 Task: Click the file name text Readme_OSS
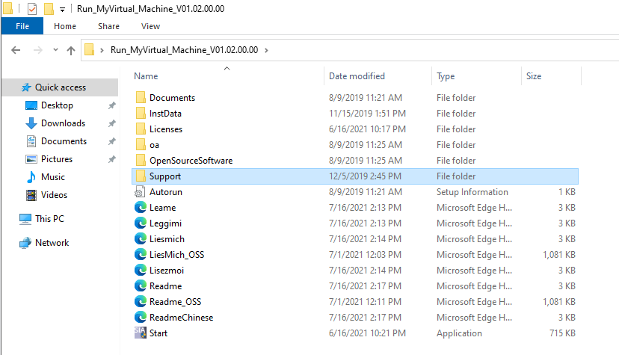[x=175, y=302]
